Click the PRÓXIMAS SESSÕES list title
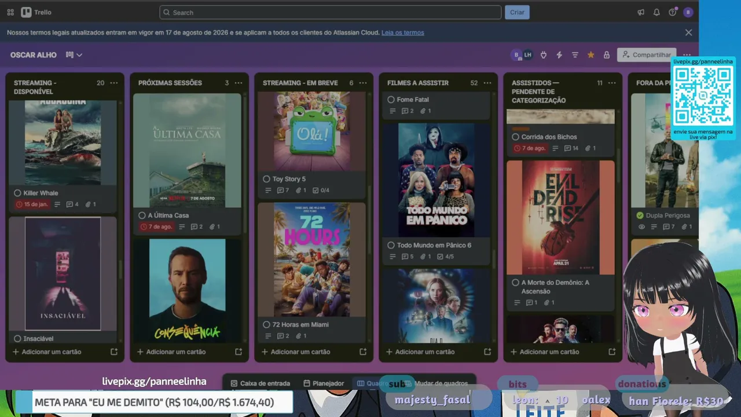 tap(170, 83)
